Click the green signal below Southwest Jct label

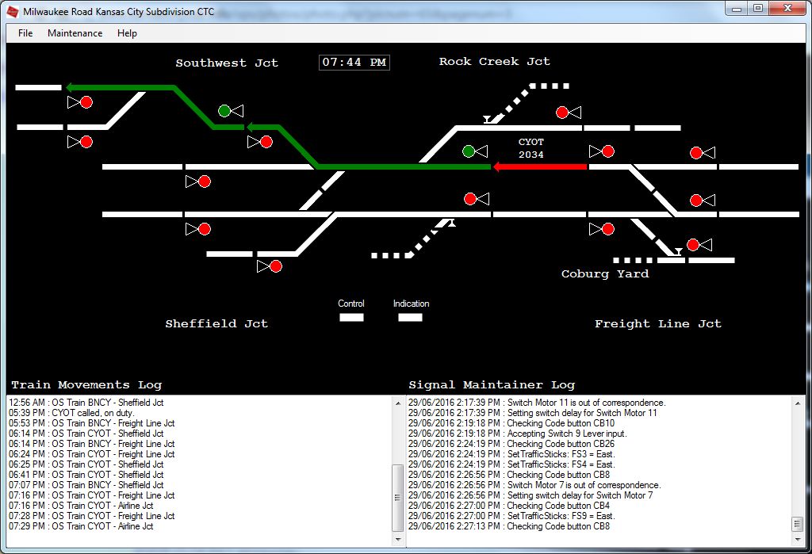(x=224, y=110)
